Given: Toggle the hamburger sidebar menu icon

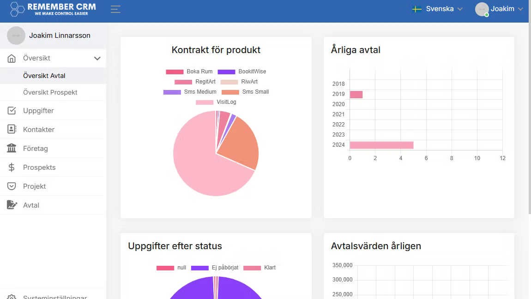Looking at the screenshot, I should point(115,9).
